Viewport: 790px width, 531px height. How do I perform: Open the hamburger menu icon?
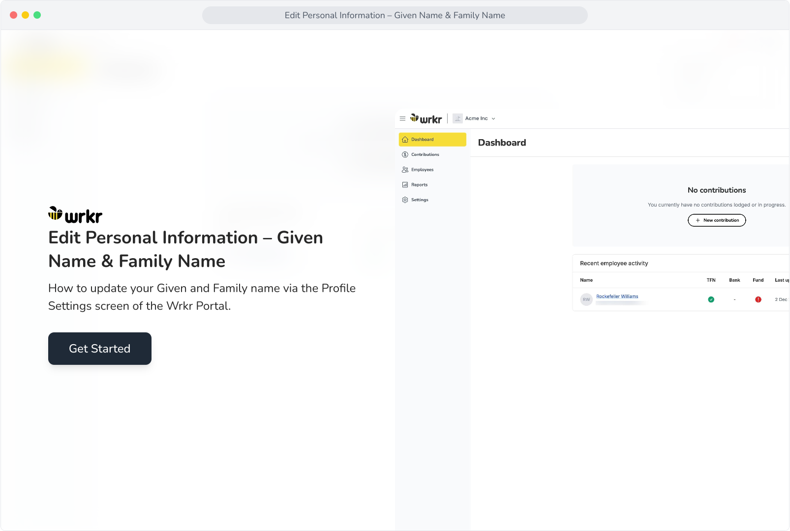(x=402, y=118)
